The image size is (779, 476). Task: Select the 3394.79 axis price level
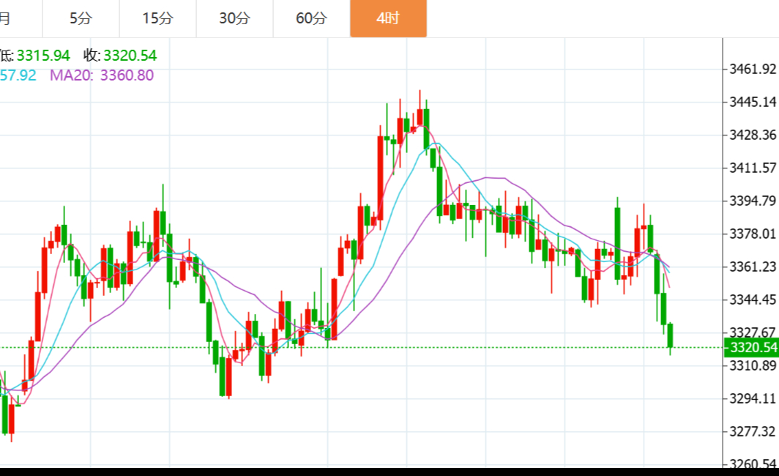pos(752,201)
